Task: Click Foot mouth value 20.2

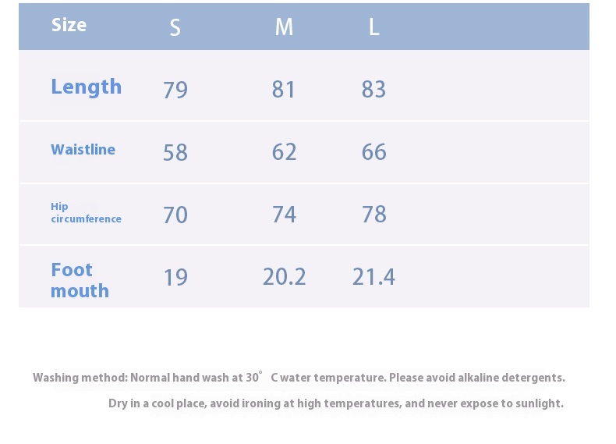Action: (x=284, y=277)
